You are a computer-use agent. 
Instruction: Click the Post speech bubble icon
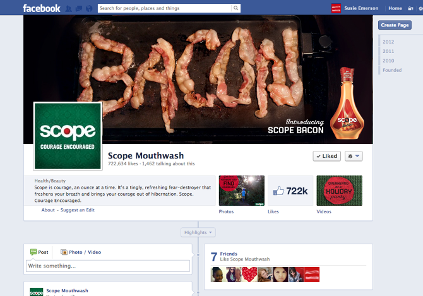[x=33, y=252]
